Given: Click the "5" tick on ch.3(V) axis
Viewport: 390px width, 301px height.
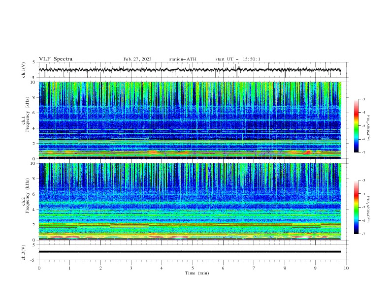Looking at the screenshot, I should pos(34,244).
